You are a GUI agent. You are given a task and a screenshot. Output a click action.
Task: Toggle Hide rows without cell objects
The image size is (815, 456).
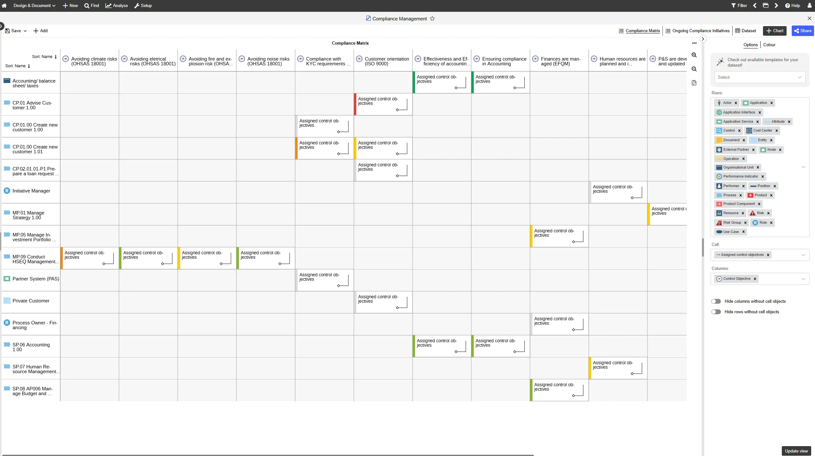(716, 312)
